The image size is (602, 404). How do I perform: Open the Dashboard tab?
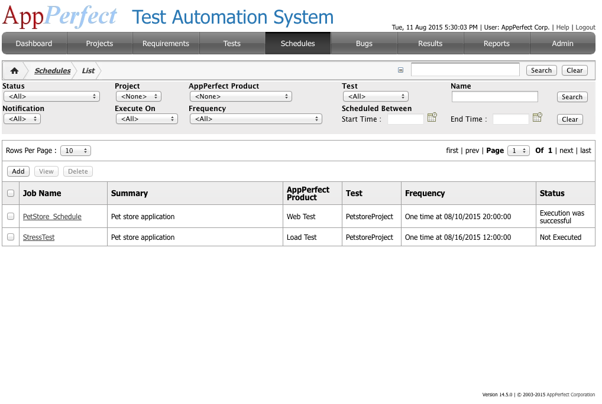pos(34,43)
